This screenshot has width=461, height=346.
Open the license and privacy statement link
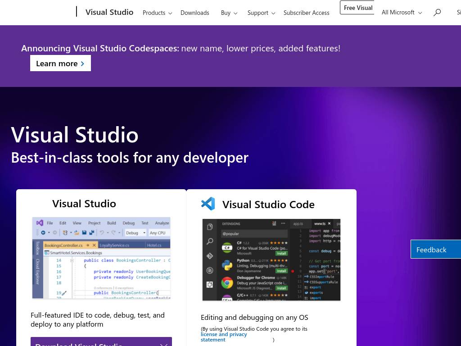(x=224, y=337)
